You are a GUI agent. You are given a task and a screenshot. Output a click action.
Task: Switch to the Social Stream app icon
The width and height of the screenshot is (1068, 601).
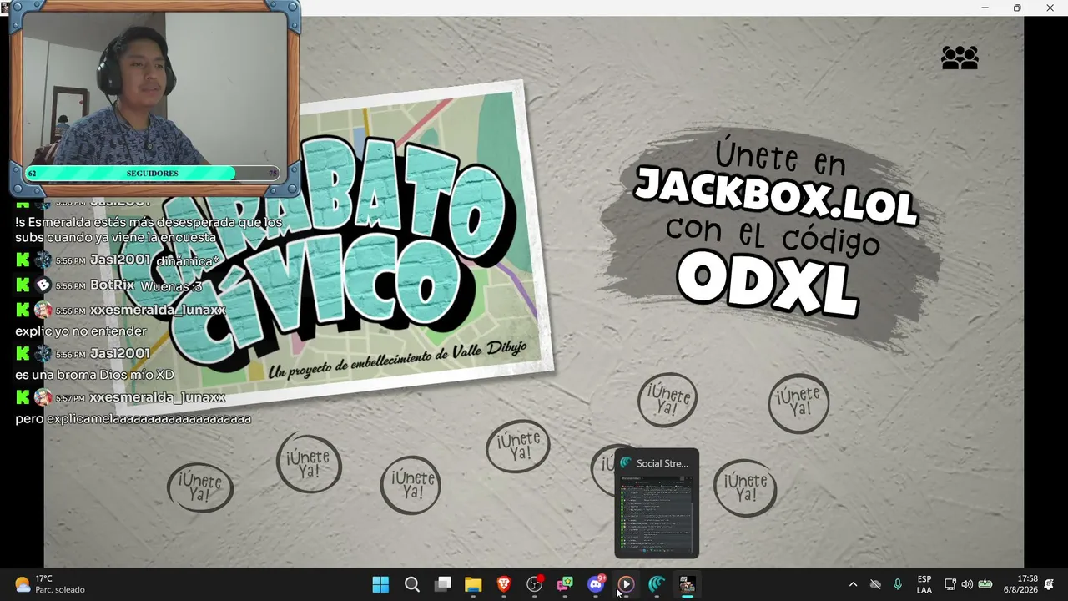pos(657,584)
